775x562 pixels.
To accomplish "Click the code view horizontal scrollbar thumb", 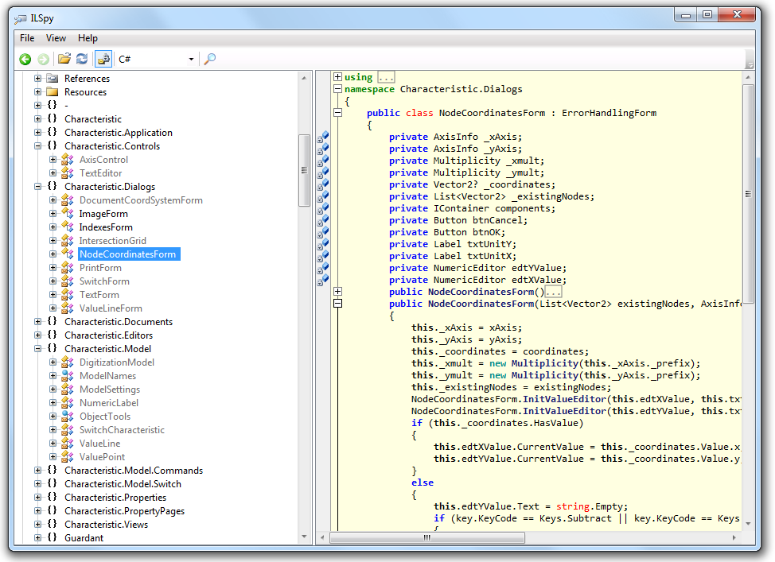I will (427, 537).
